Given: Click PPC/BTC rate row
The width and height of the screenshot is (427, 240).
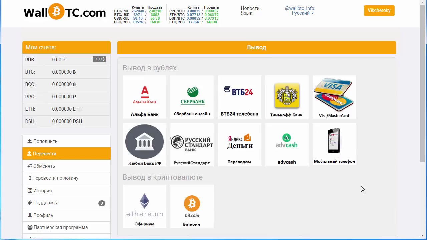Looking at the screenshot, I should (x=194, y=11).
